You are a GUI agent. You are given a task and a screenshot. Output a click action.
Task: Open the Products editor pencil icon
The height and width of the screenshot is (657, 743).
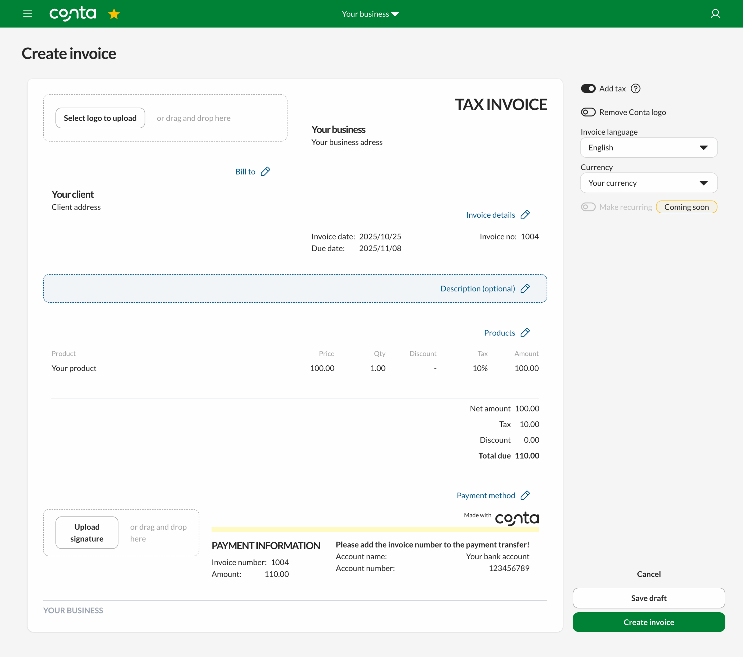[525, 332]
